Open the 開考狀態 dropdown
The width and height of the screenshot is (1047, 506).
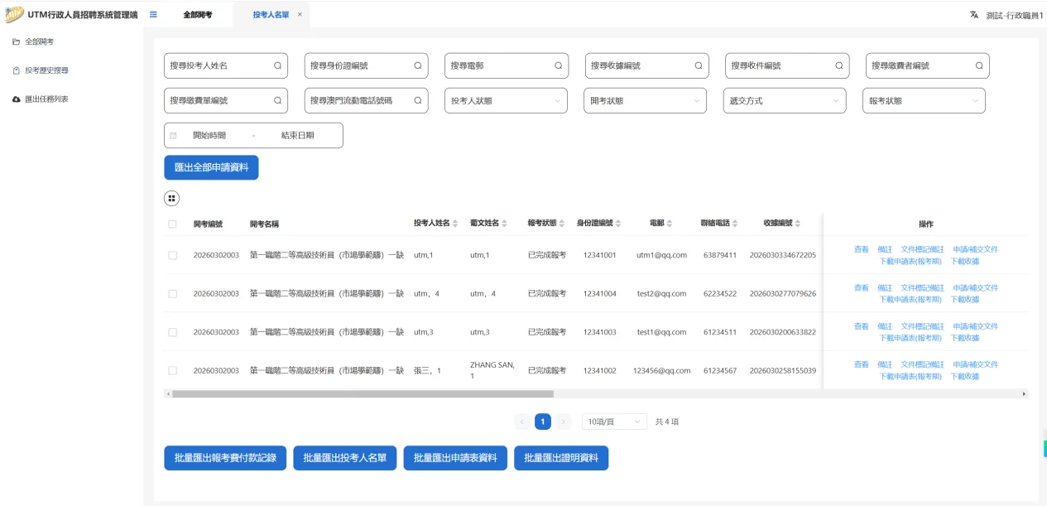tap(645, 100)
